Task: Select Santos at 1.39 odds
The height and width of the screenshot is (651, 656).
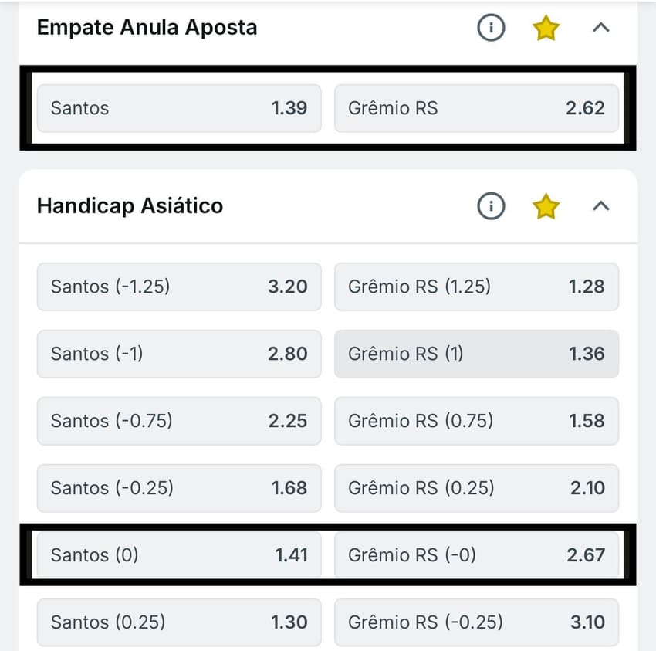Action: (179, 108)
